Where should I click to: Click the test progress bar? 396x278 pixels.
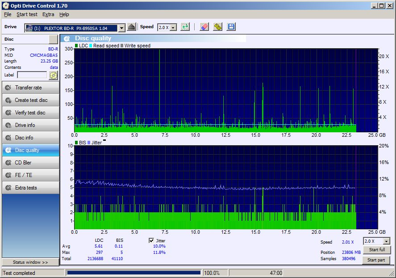[x=134, y=273]
